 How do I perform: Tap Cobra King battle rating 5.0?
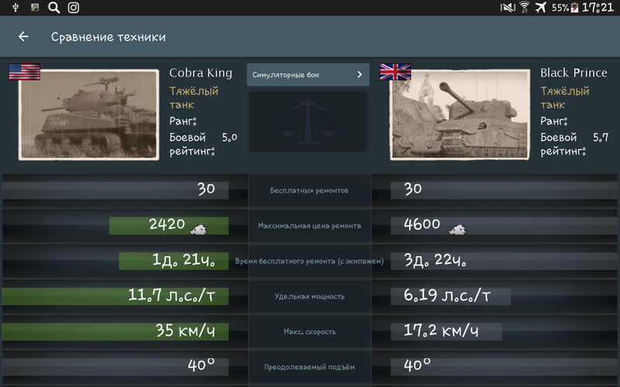pos(229,137)
